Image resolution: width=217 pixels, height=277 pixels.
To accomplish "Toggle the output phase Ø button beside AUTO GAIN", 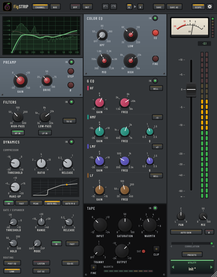I will pos(209,232).
